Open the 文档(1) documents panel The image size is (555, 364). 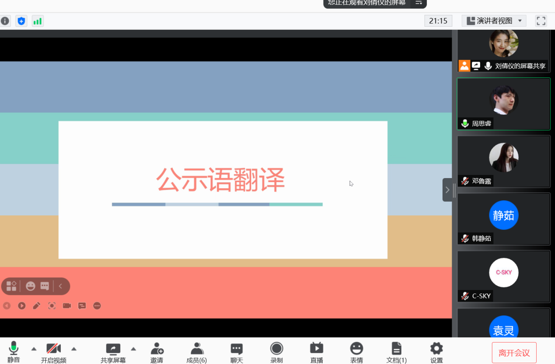[x=396, y=352]
